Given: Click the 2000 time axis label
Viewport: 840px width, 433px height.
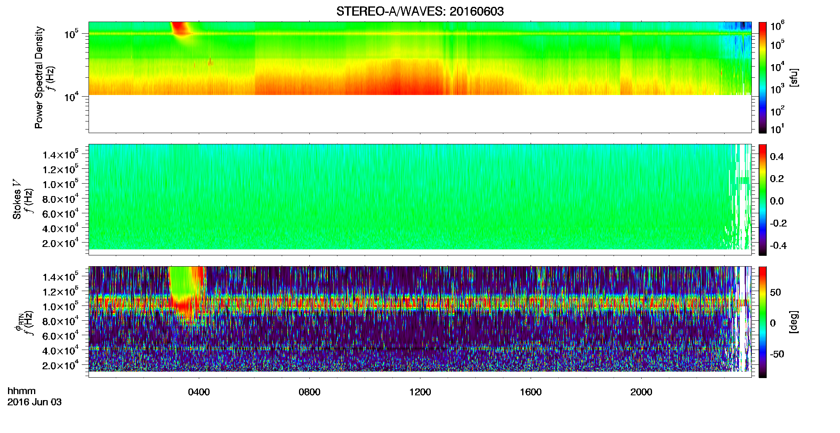Looking at the screenshot, I should coord(641,392).
